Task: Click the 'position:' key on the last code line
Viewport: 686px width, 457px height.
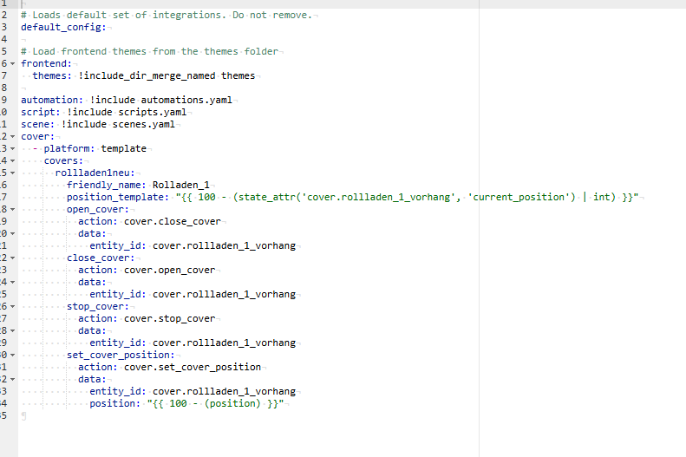Action: click(115, 403)
